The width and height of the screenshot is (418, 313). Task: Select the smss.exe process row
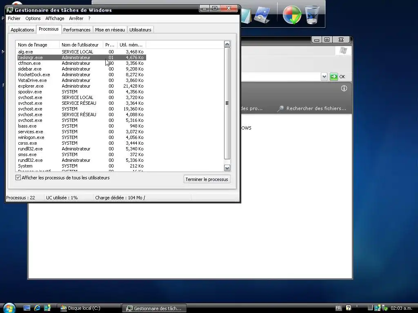(x=81, y=154)
